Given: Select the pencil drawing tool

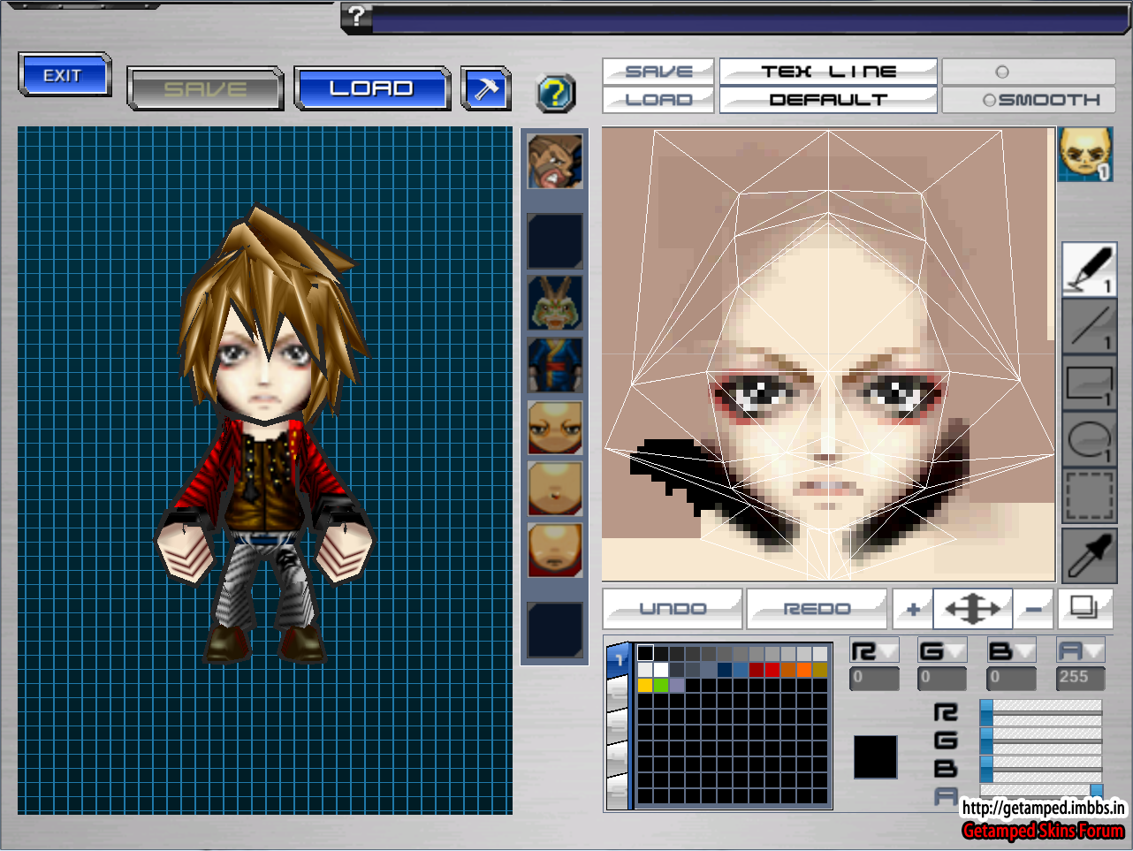Looking at the screenshot, I should [x=1089, y=269].
